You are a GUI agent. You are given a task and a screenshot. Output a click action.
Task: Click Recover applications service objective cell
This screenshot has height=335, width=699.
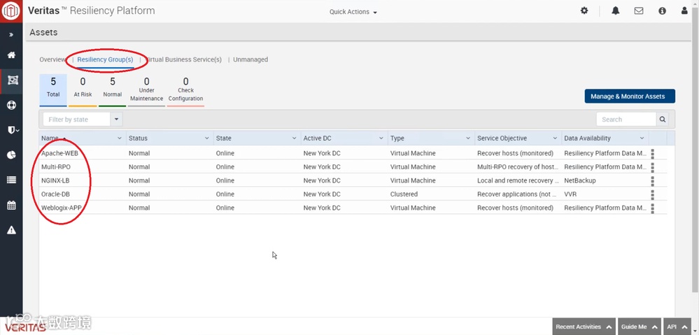(x=516, y=194)
